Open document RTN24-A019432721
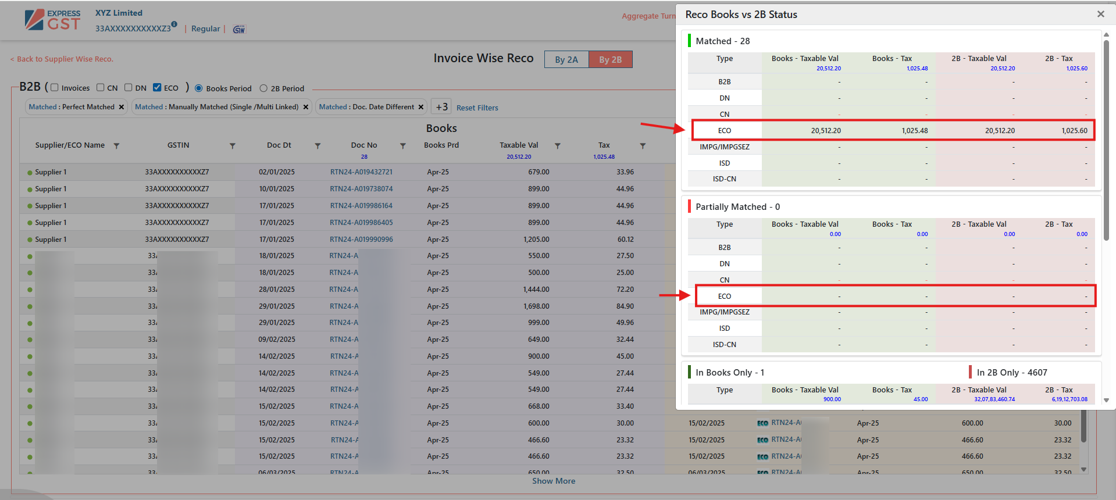 click(x=361, y=172)
